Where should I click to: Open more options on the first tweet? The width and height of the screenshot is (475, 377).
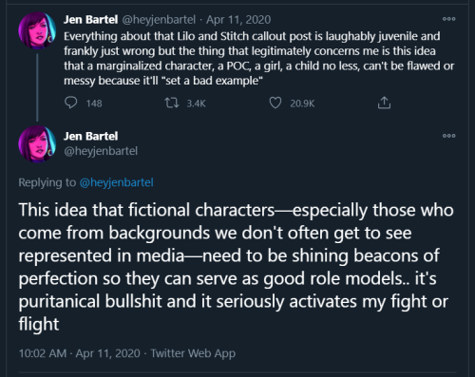[449, 19]
